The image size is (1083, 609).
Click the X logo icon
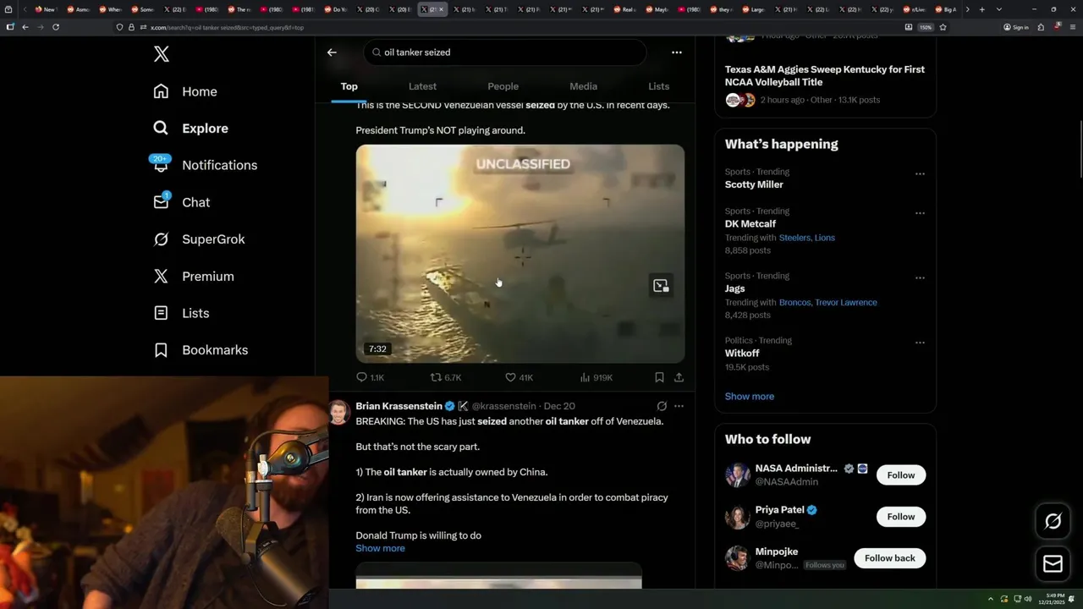[162, 54]
